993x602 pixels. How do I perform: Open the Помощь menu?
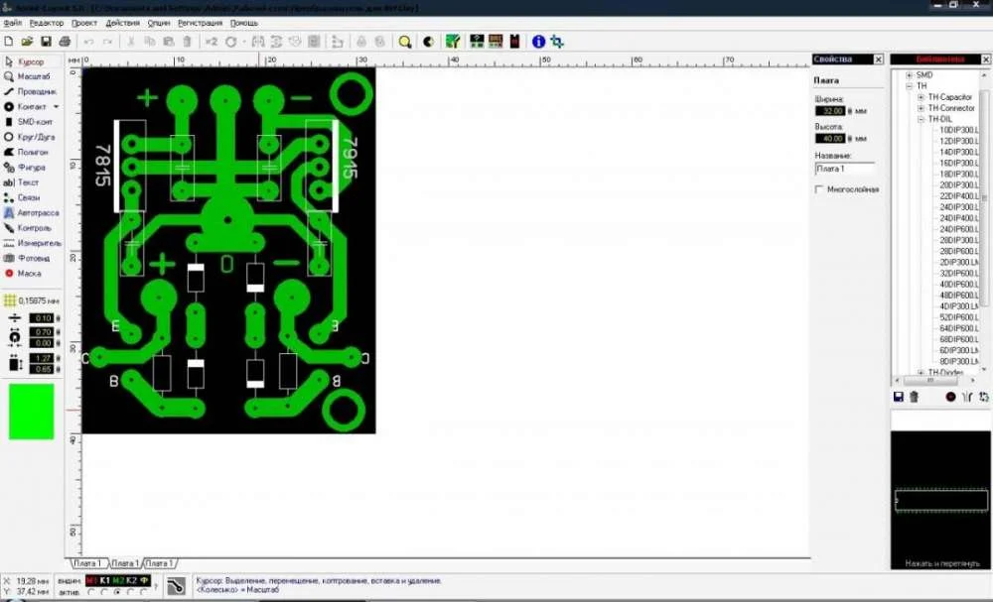pos(244,23)
